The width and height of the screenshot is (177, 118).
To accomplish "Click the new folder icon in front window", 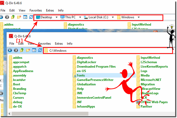I will [x=28, y=50].
